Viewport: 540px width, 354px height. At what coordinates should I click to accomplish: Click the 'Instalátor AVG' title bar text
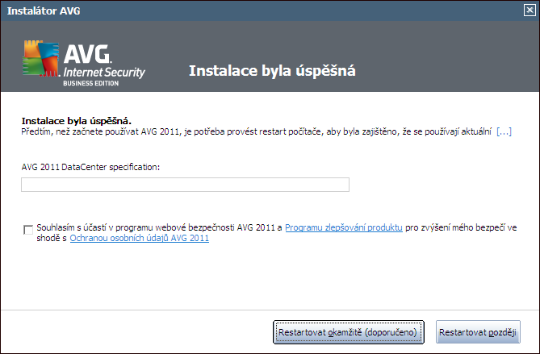coord(44,10)
